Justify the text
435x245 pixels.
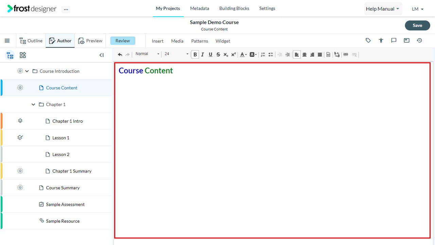[320, 54]
